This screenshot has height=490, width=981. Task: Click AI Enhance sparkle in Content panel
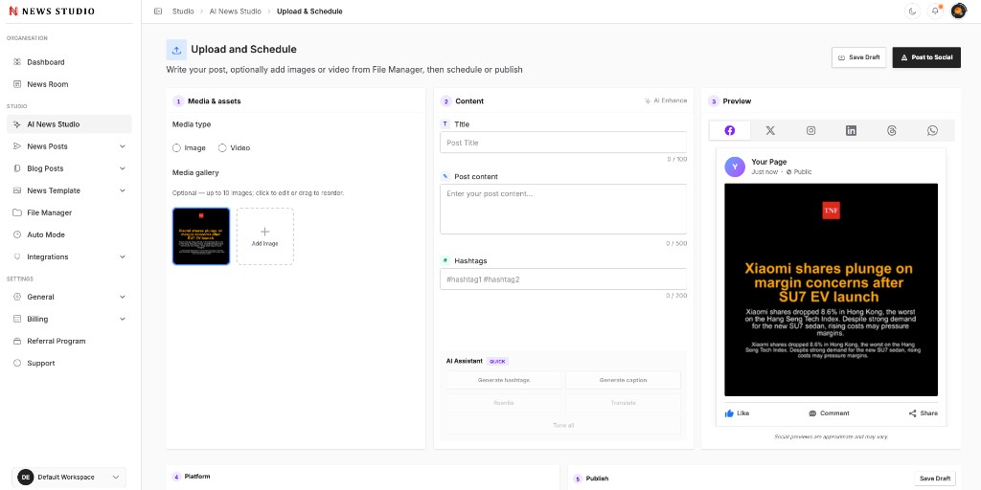(666, 100)
